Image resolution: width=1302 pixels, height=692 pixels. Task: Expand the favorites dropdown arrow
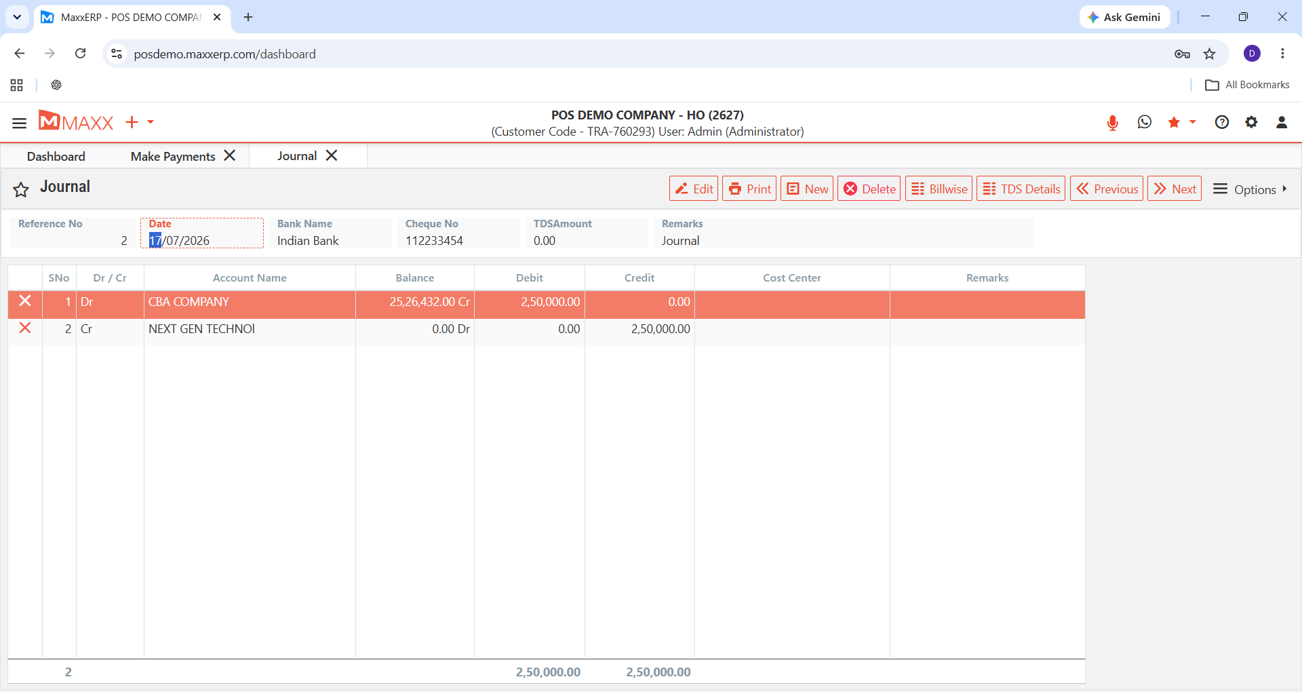pyautogui.click(x=1192, y=122)
